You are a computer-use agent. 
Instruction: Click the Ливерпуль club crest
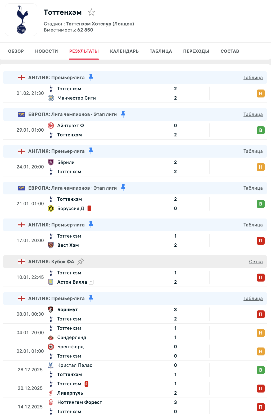pyautogui.click(x=51, y=393)
